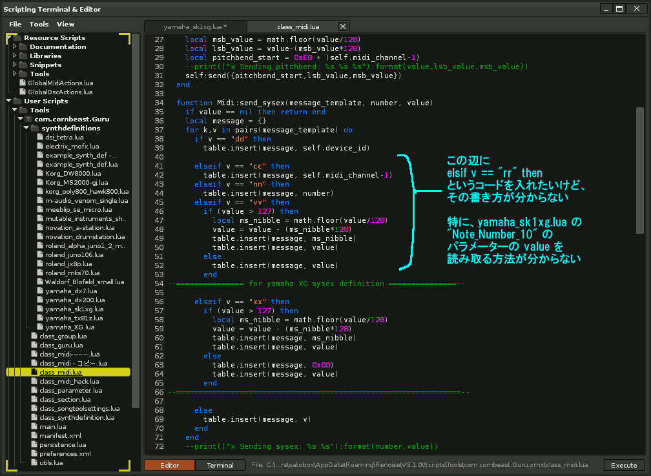Click the main.lua file icon

click(x=34, y=426)
